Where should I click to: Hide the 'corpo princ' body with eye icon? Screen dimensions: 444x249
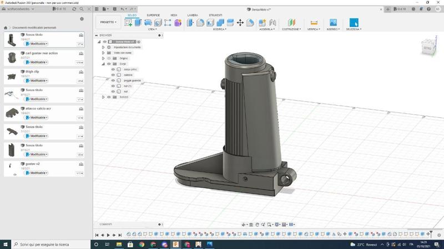(x=113, y=69)
